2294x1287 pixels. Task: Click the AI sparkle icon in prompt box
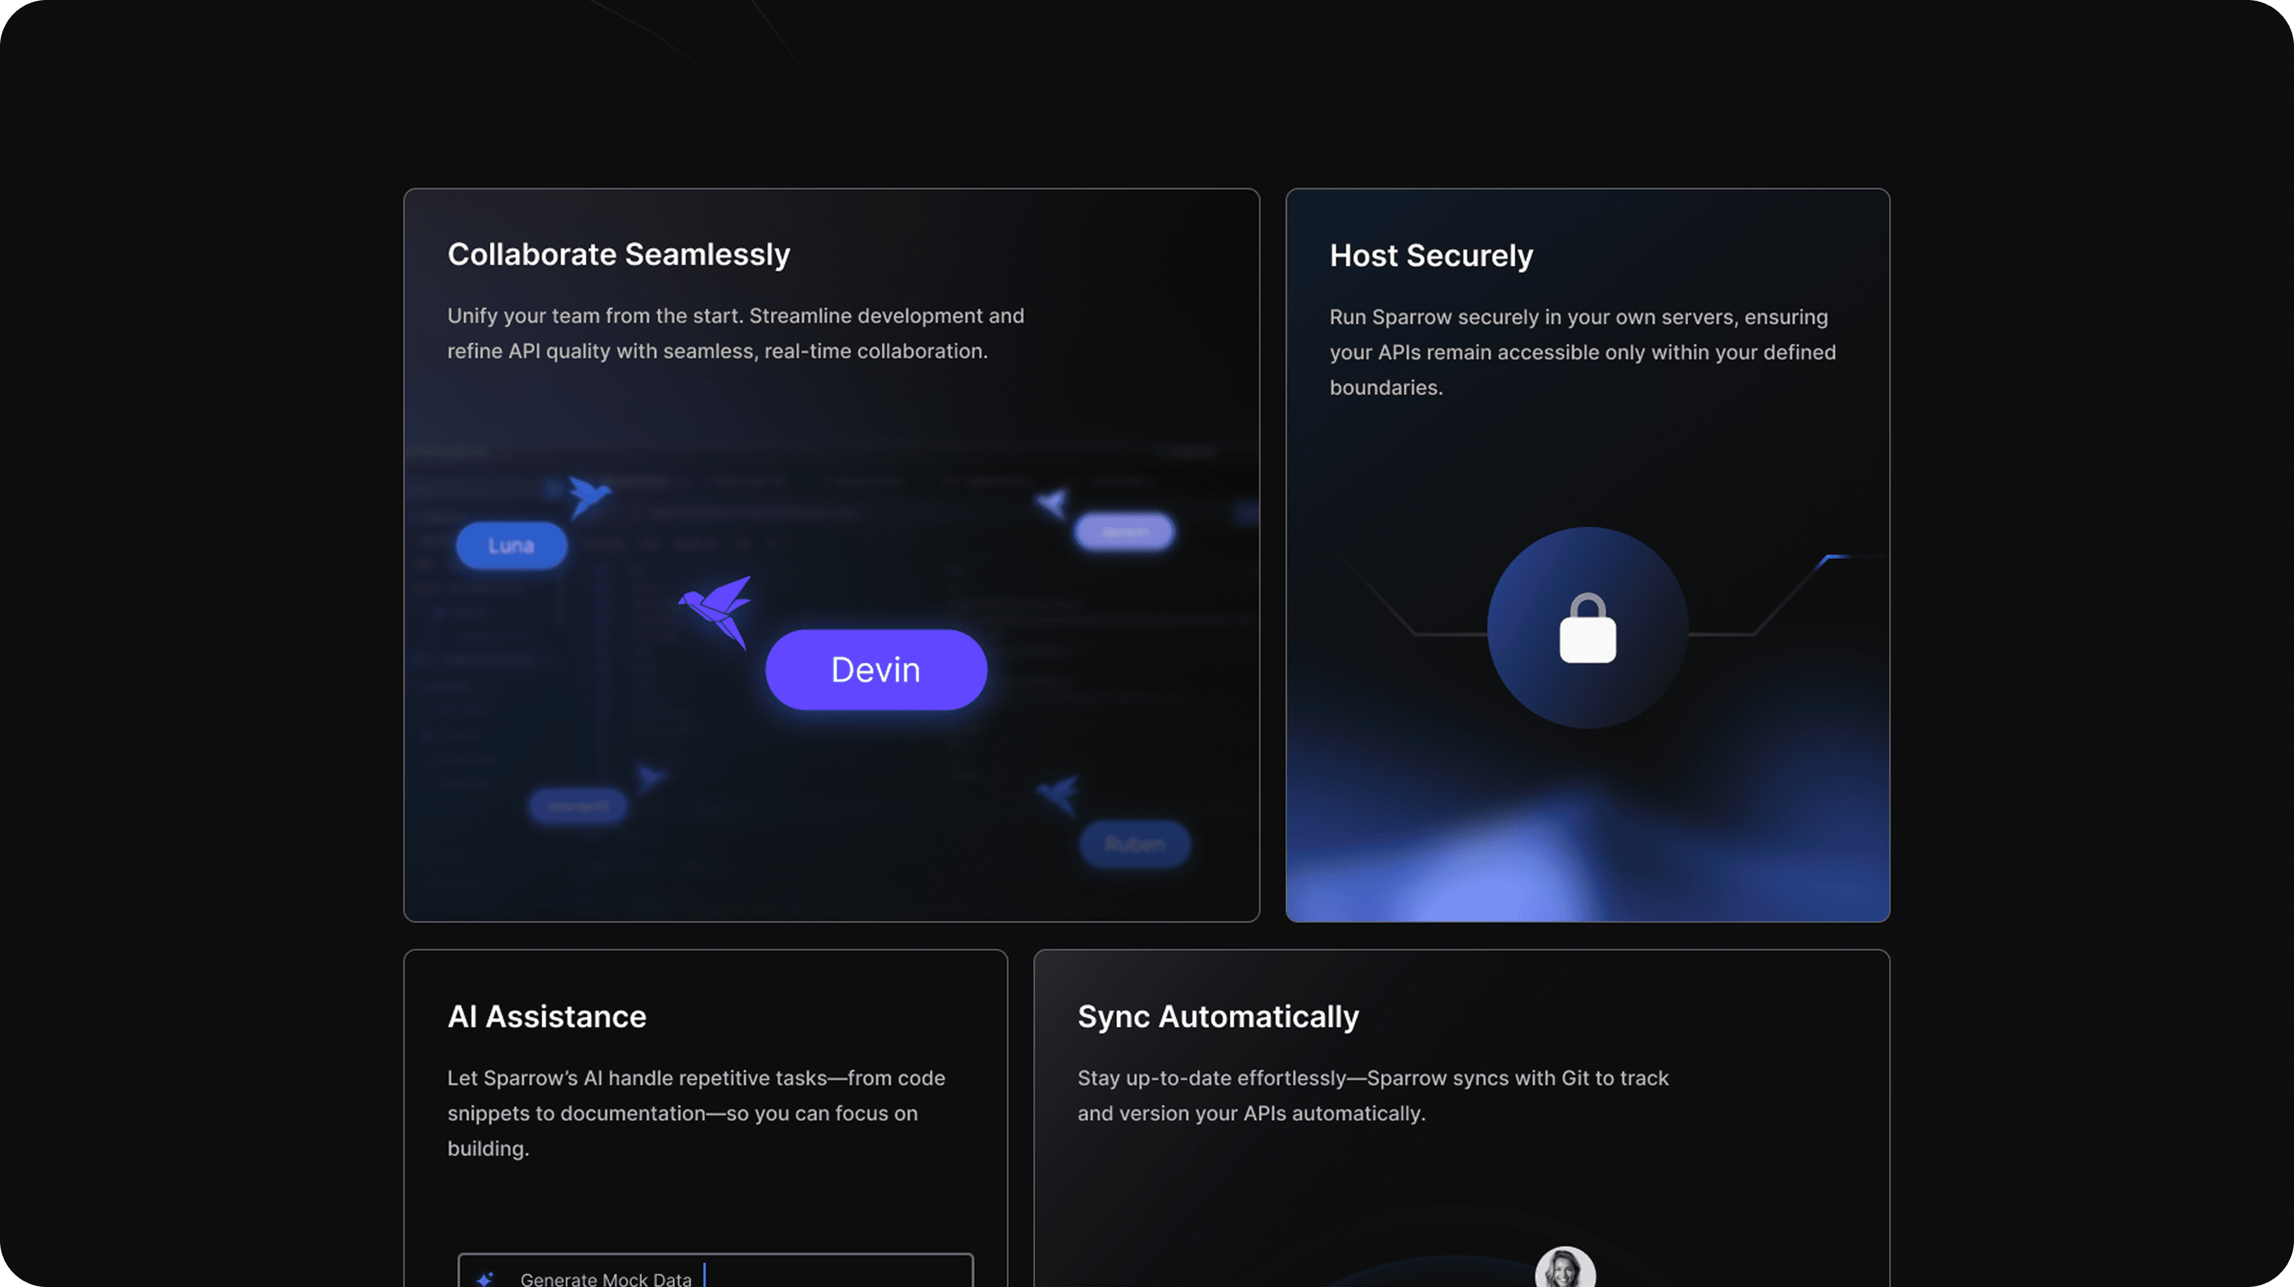[485, 1278]
